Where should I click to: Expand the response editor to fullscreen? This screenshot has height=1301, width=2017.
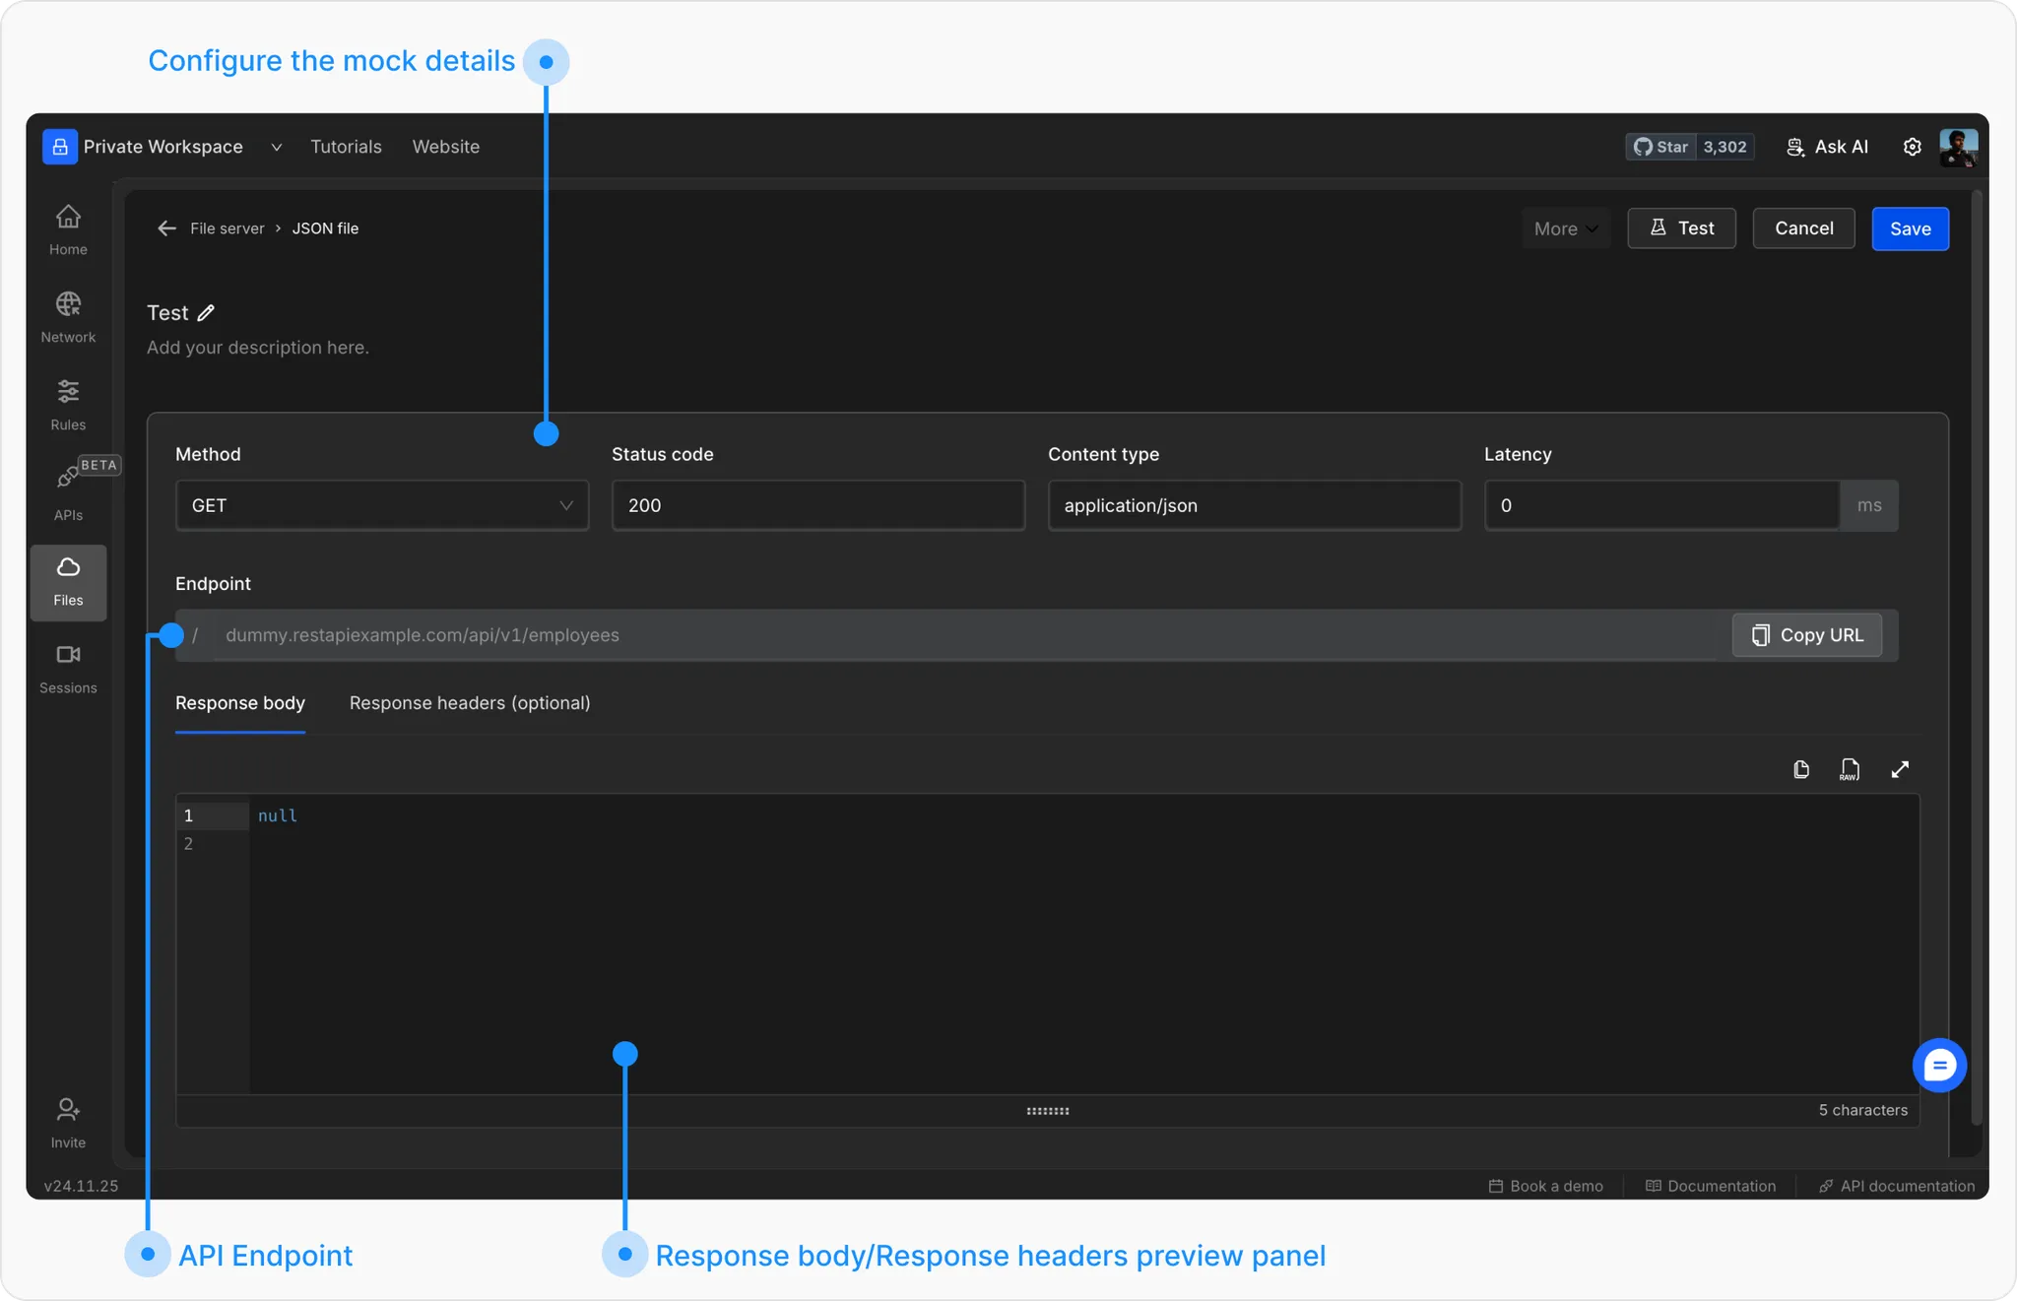tap(1900, 769)
